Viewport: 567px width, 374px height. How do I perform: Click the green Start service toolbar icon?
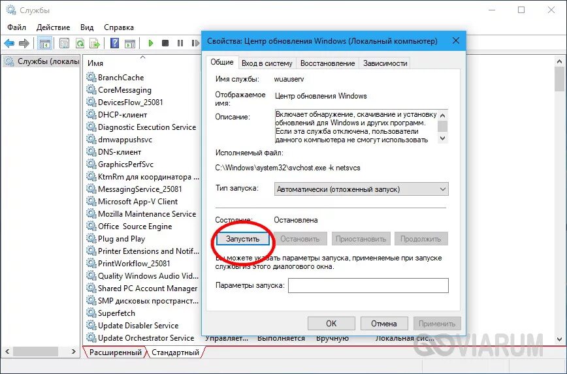pos(151,43)
